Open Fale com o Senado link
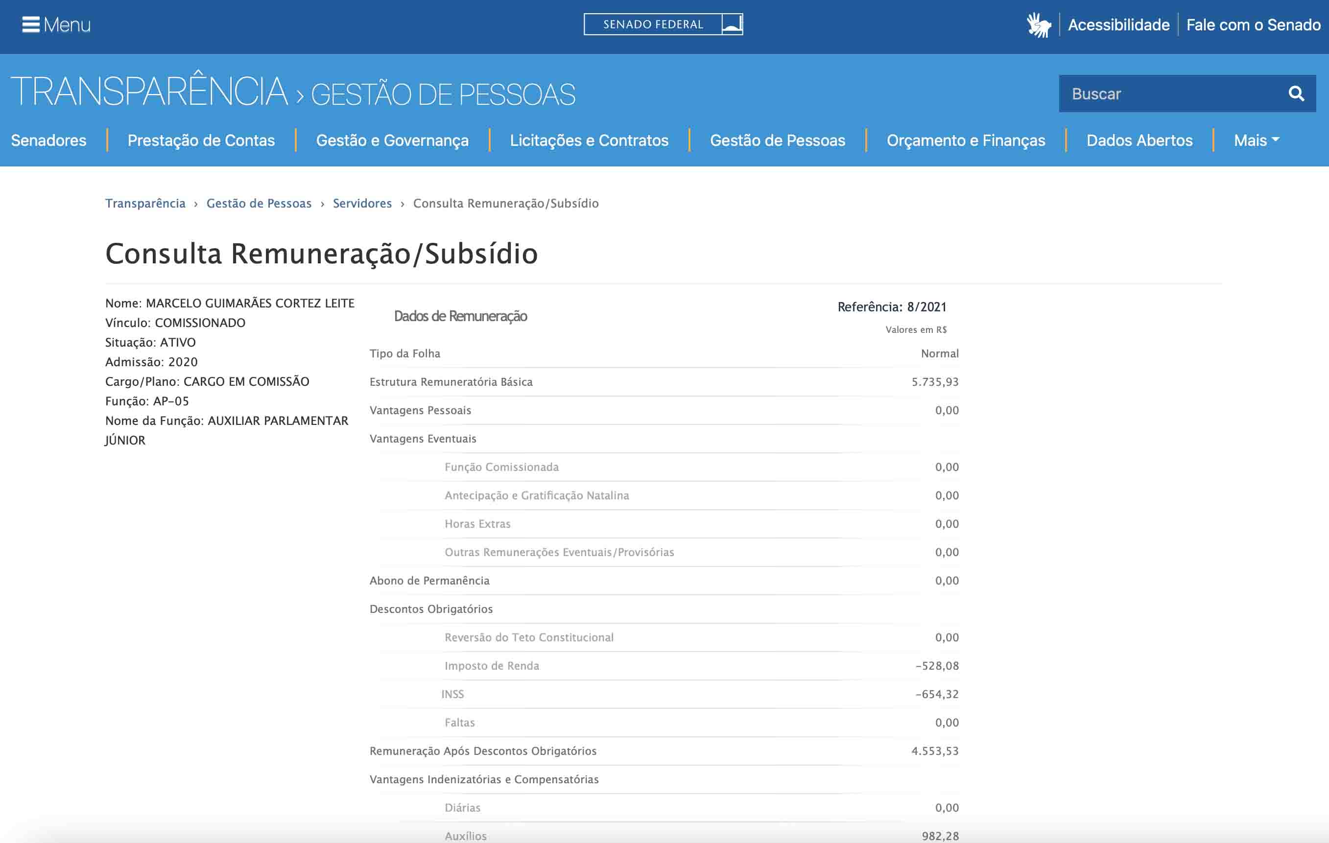Image resolution: width=1329 pixels, height=843 pixels. click(x=1253, y=25)
